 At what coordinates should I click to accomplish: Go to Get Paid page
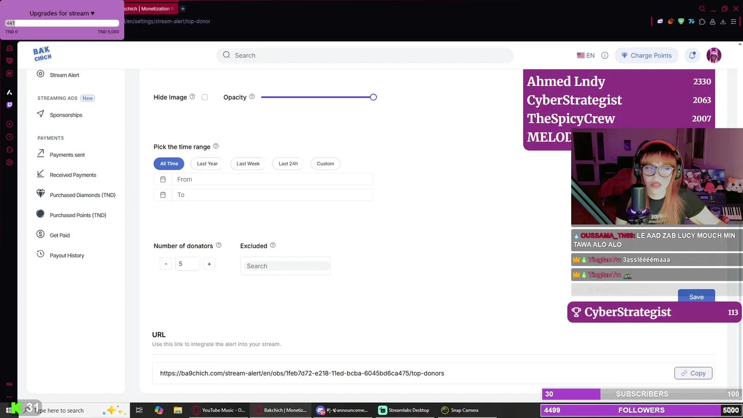tap(60, 235)
